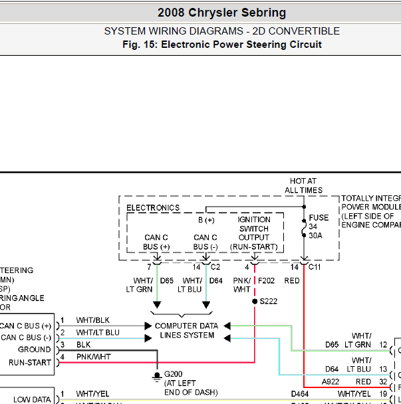Select the "C2" connector label
Screen dimensions: 401x404
click(x=215, y=267)
